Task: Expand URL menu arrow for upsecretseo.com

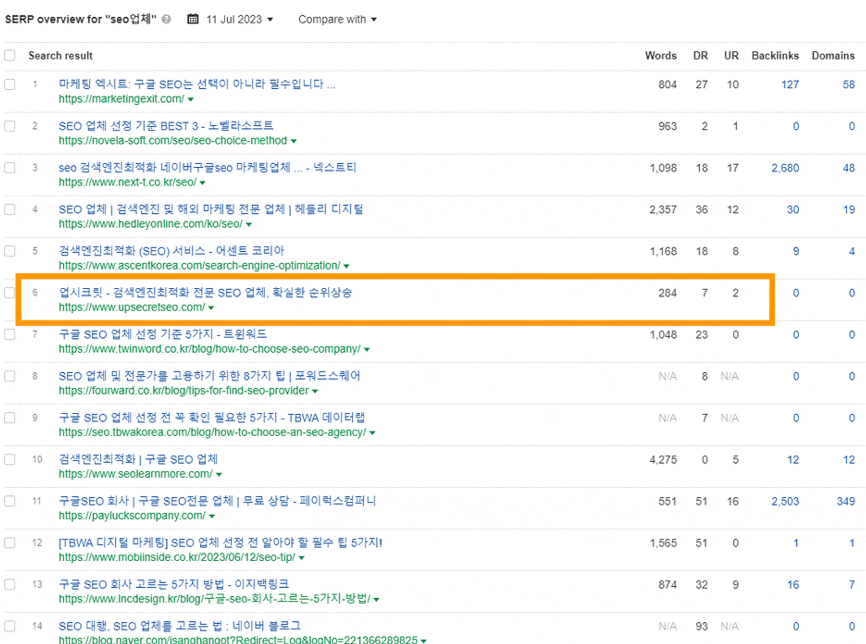Action: point(211,308)
